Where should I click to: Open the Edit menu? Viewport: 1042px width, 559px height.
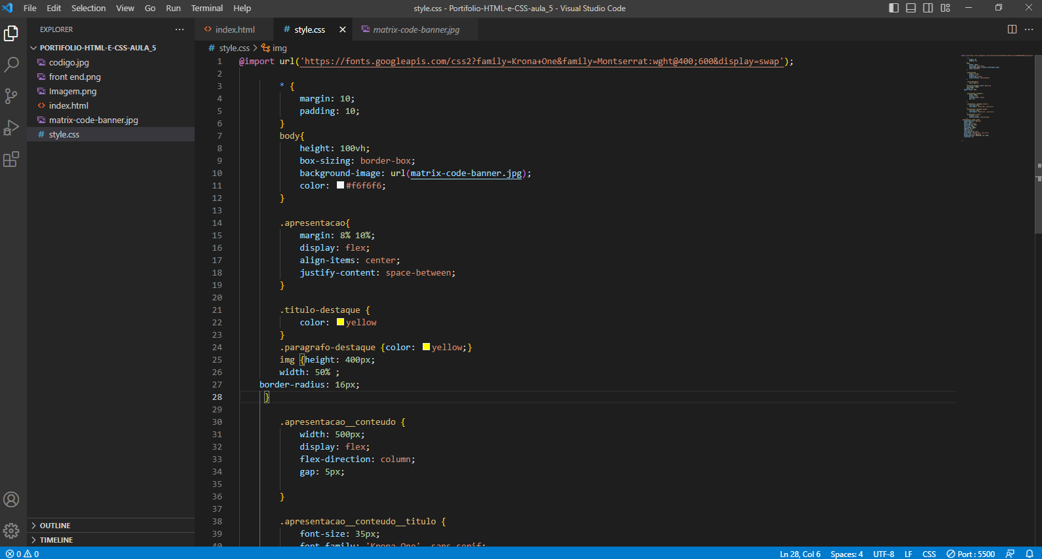point(54,8)
